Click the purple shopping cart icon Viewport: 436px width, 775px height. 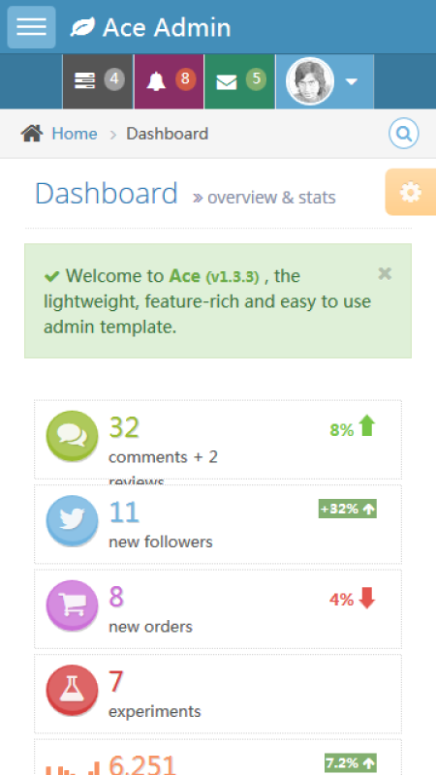click(72, 605)
